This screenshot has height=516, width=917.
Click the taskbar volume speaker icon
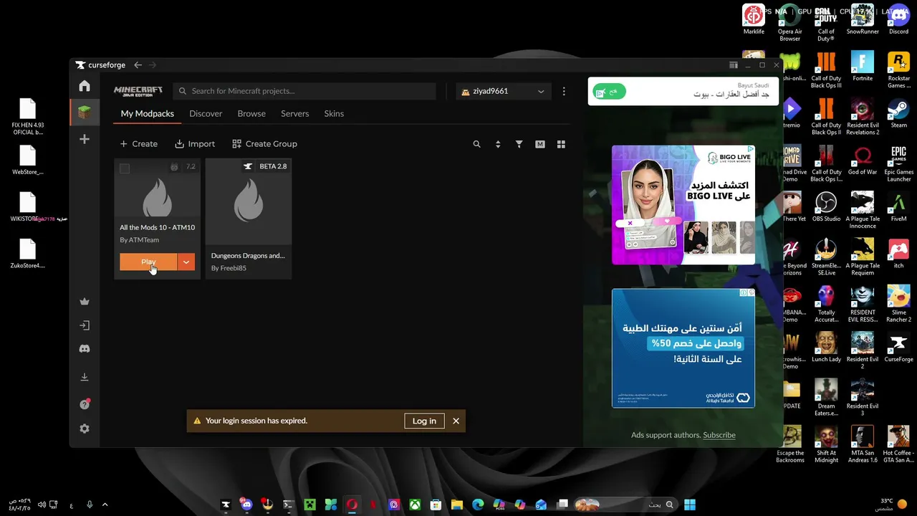42,505
